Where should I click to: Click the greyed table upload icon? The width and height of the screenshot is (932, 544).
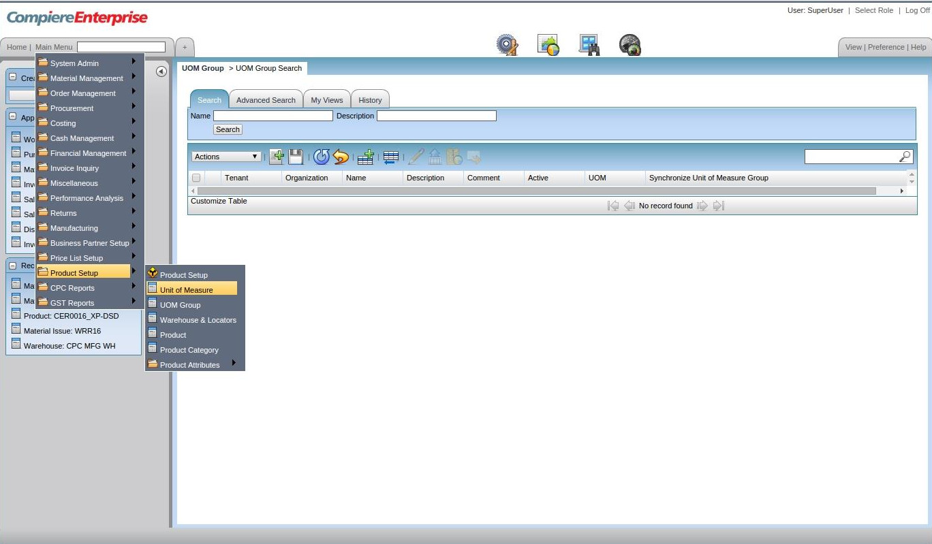coord(435,157)
